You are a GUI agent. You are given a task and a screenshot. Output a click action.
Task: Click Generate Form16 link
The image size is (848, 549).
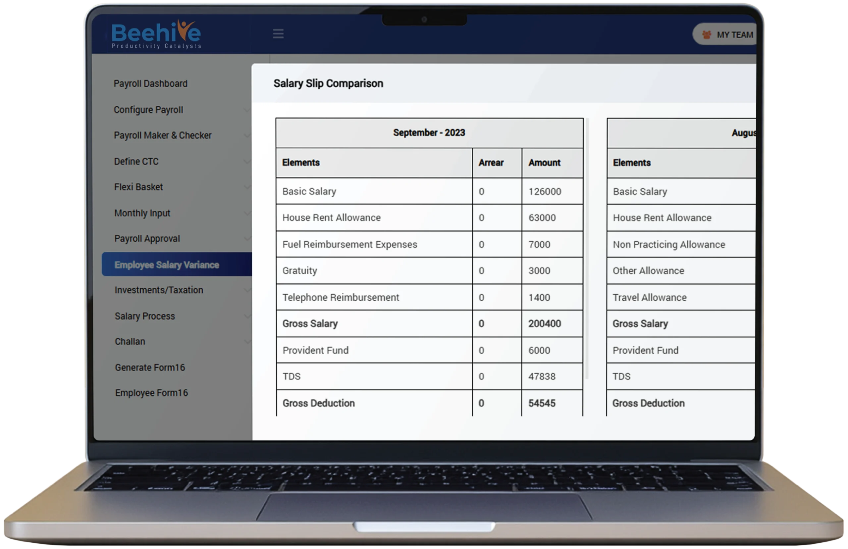[150, 367]
